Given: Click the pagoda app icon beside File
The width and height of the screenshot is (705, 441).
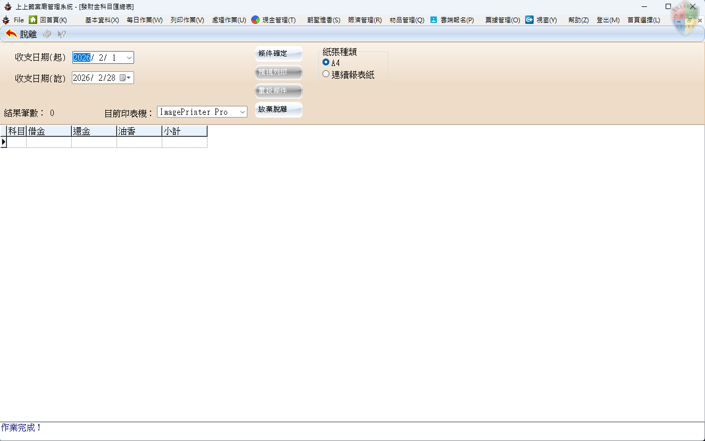Looking at the screenshot, I should 6,20.
